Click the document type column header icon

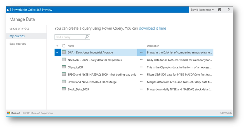click(64, 46)
